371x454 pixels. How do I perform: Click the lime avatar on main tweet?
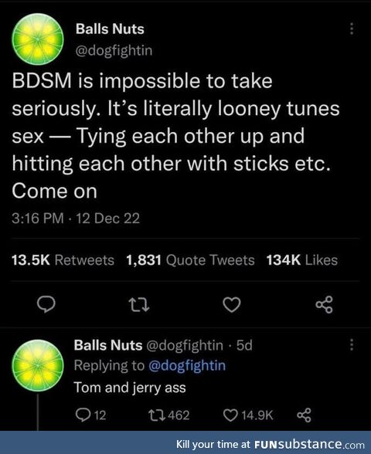[x=38, y=39]
